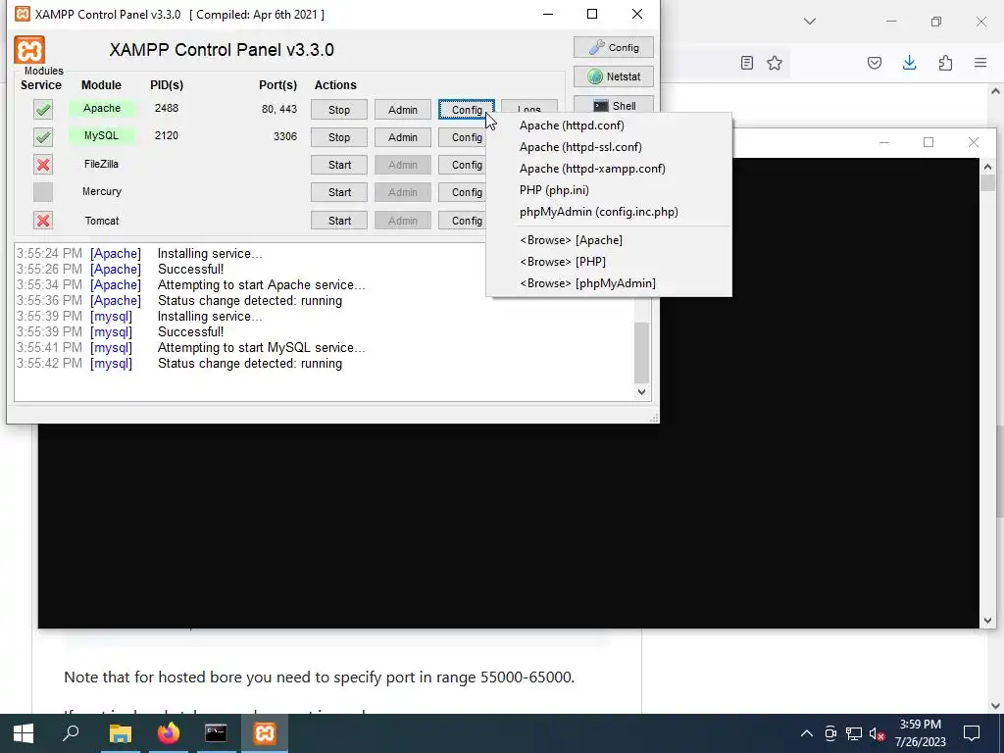Toggle the FileZilla service red X box
This screenshot has width=1004, height=753.
point(43,165)
